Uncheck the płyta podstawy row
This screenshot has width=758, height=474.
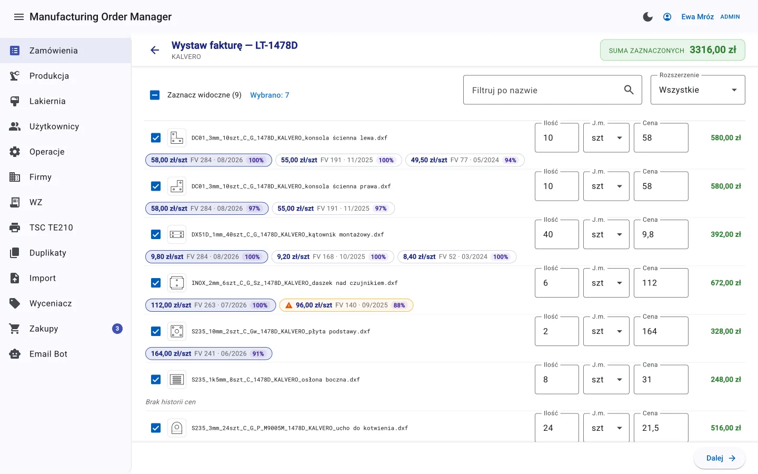pos(156,331)
